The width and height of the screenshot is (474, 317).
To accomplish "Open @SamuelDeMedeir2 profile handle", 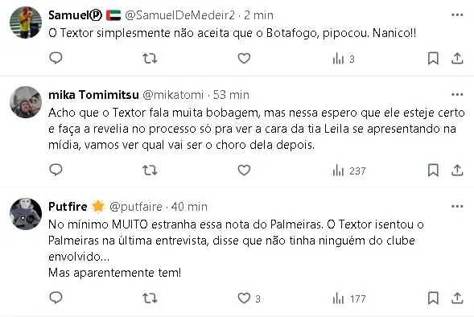I will [179, 15].
